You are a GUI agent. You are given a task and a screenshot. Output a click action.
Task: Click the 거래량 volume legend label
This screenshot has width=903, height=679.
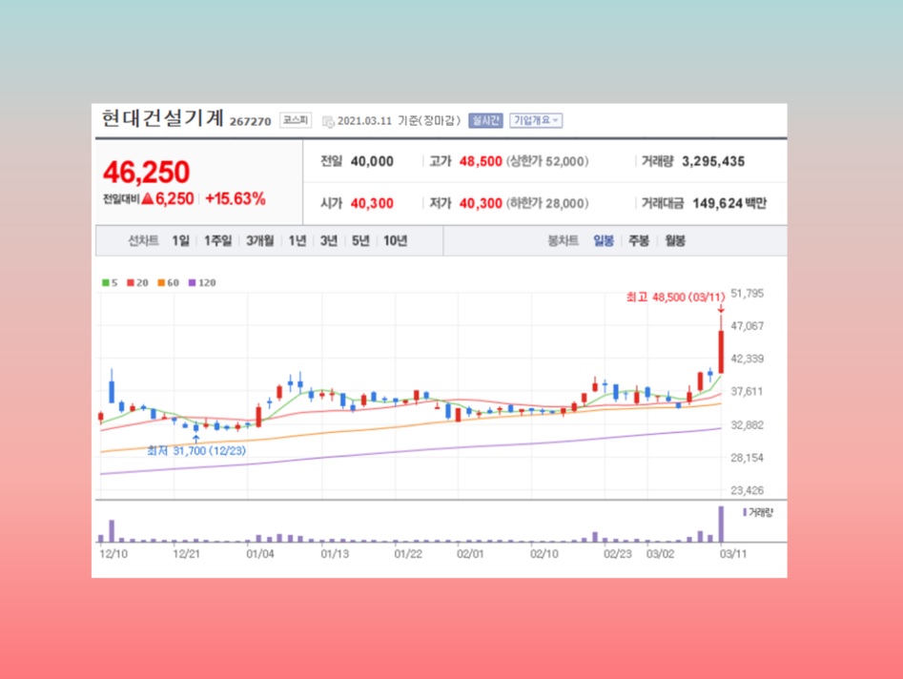[758, 512]
